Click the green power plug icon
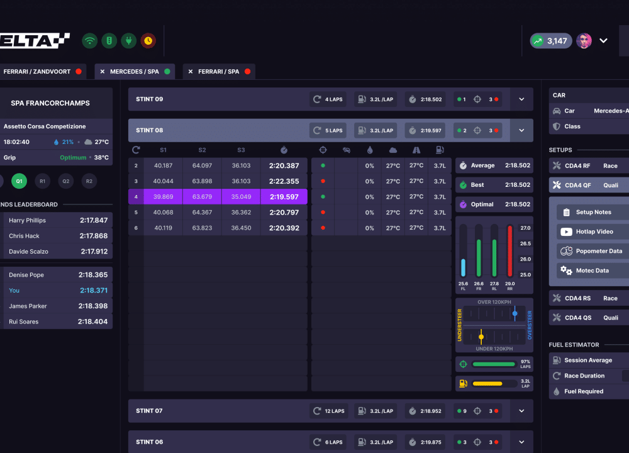The width and height of the screenshot is (629, 453). coord(129,41)
